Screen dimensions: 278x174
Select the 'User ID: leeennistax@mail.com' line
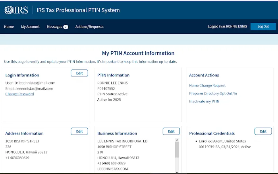30,83
